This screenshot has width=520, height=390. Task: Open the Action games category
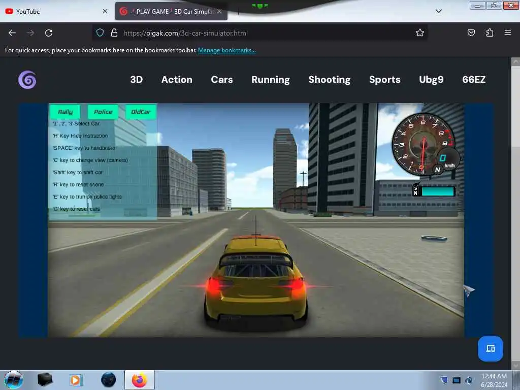(177, 80)
